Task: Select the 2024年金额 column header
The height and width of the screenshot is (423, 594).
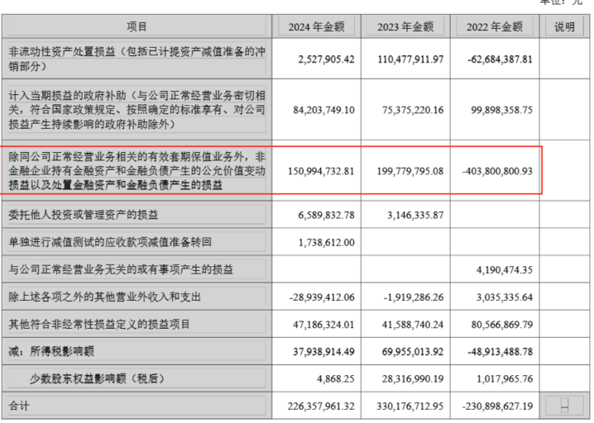Action: coord(317,27)
